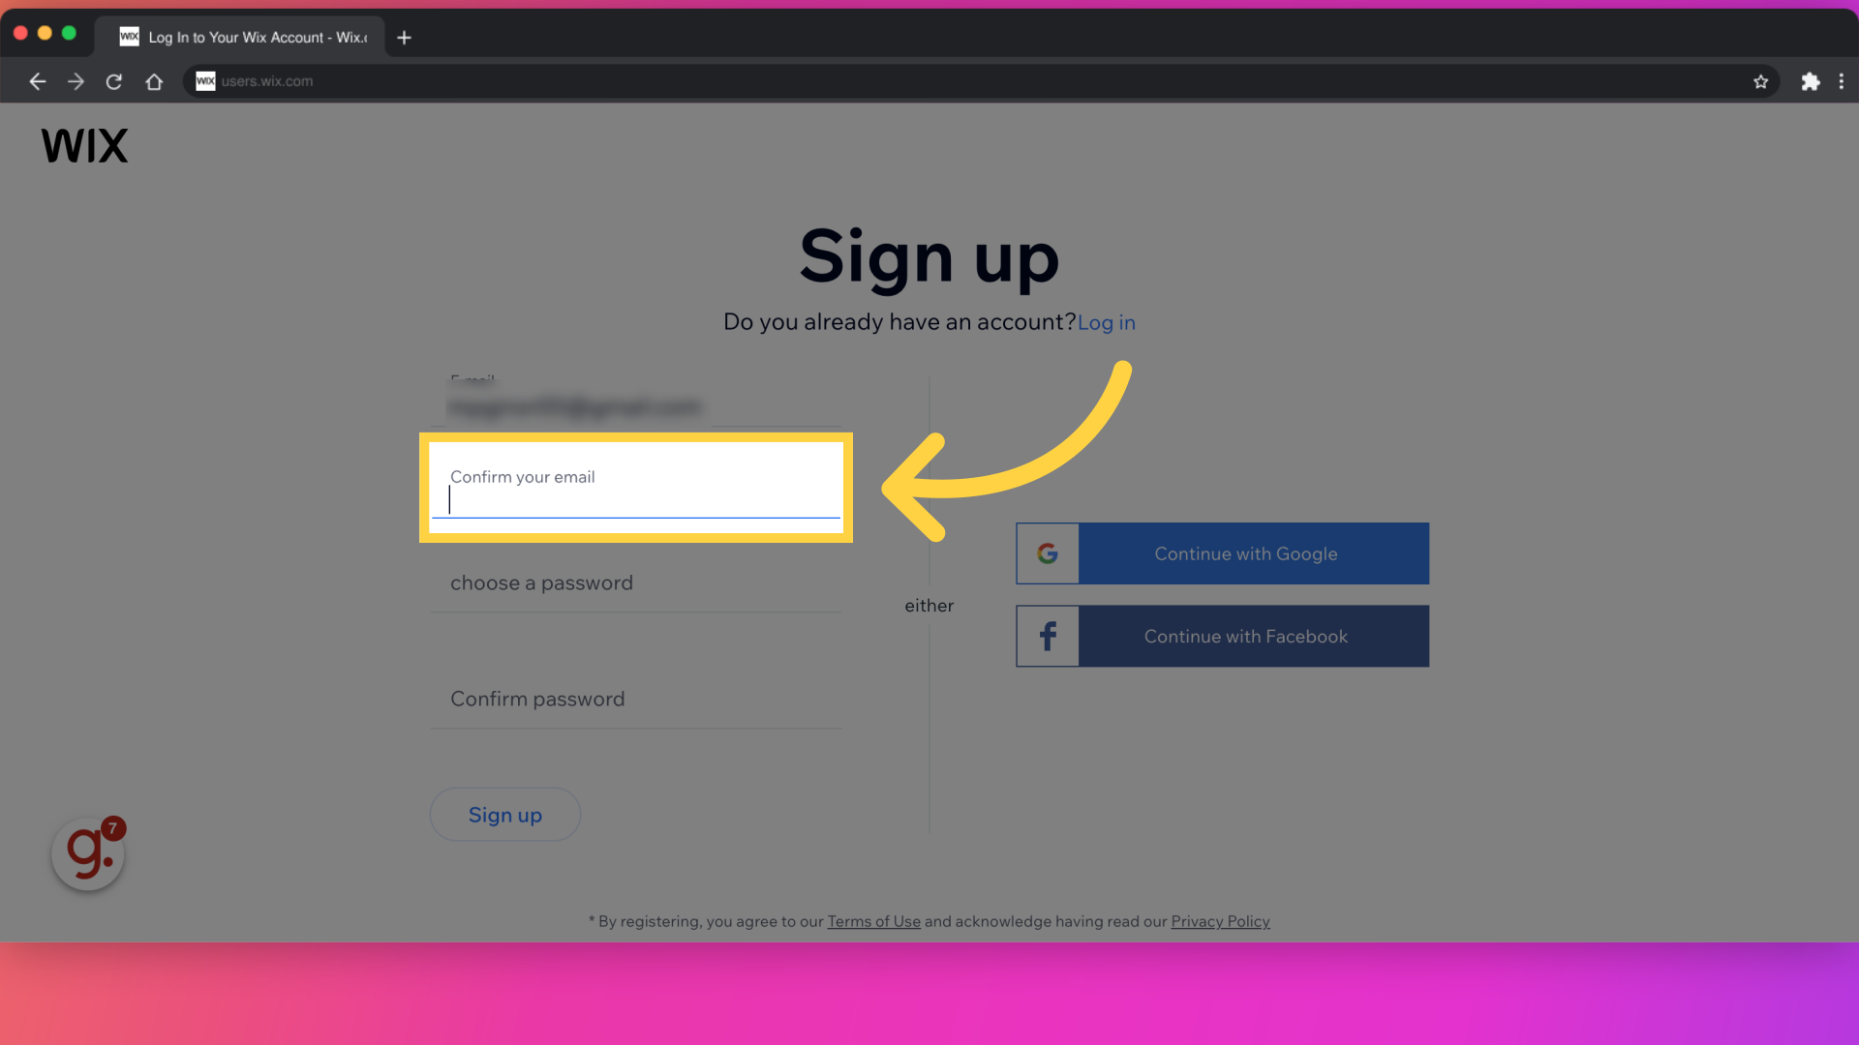Click the browser back navigation arrow
This screenshot has width=1859, height=1045.
[x=37, y=80]
